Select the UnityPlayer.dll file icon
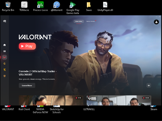 click(105, 6)
